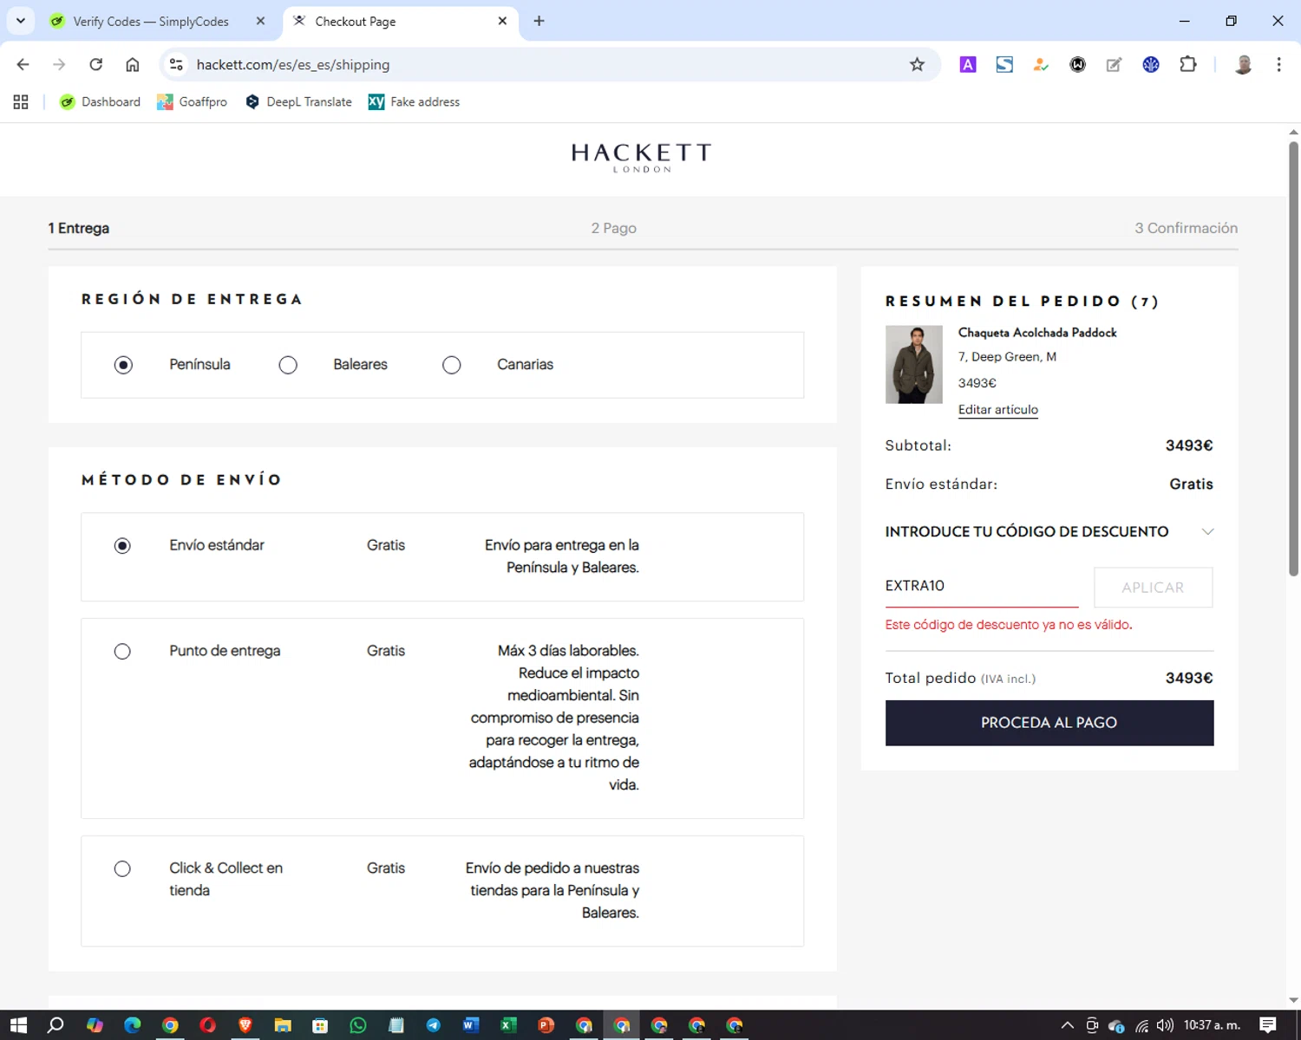The width and height of the screenshot is (1301, 1040).
Task: Collapse the discount code section chevron
Action: [x=1207, y=531]
